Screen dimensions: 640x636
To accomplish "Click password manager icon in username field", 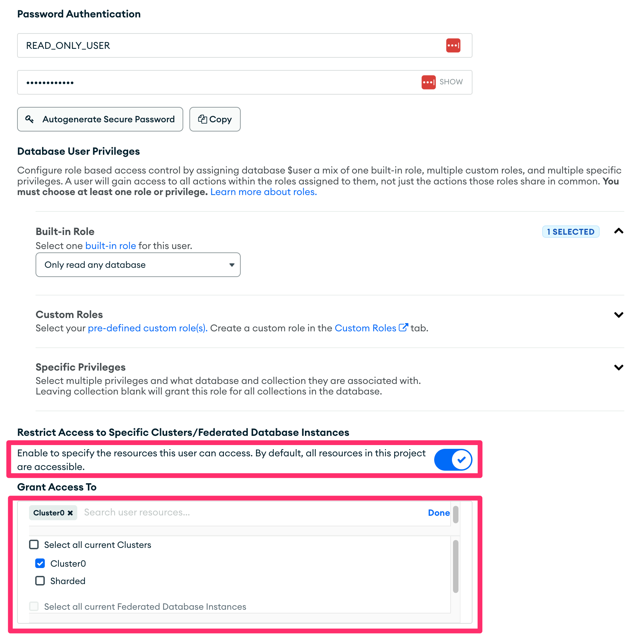I will point(453,45).
